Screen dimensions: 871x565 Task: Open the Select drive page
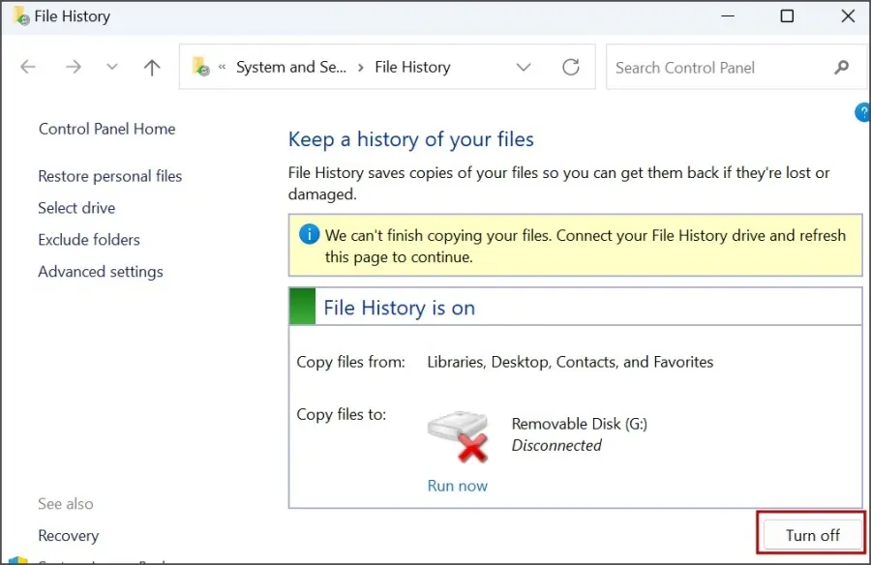(x=76, y=208)
